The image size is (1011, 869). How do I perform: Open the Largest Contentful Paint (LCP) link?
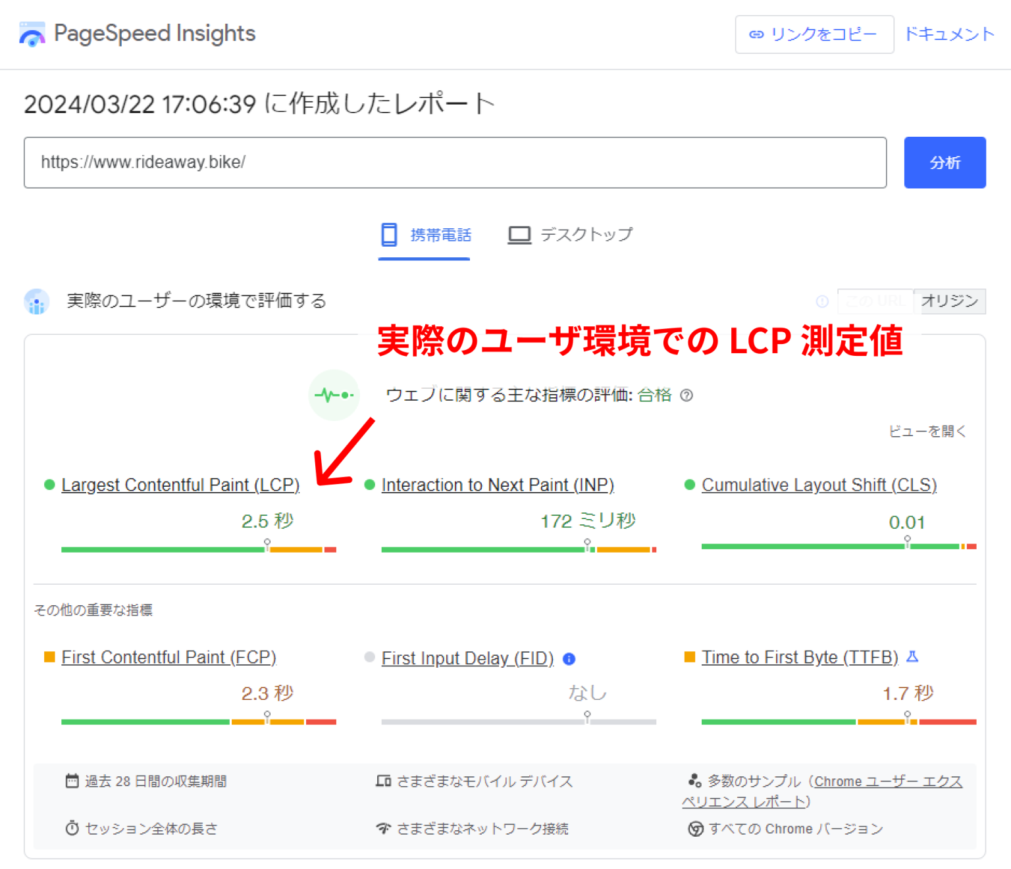(x=180, y=485)
